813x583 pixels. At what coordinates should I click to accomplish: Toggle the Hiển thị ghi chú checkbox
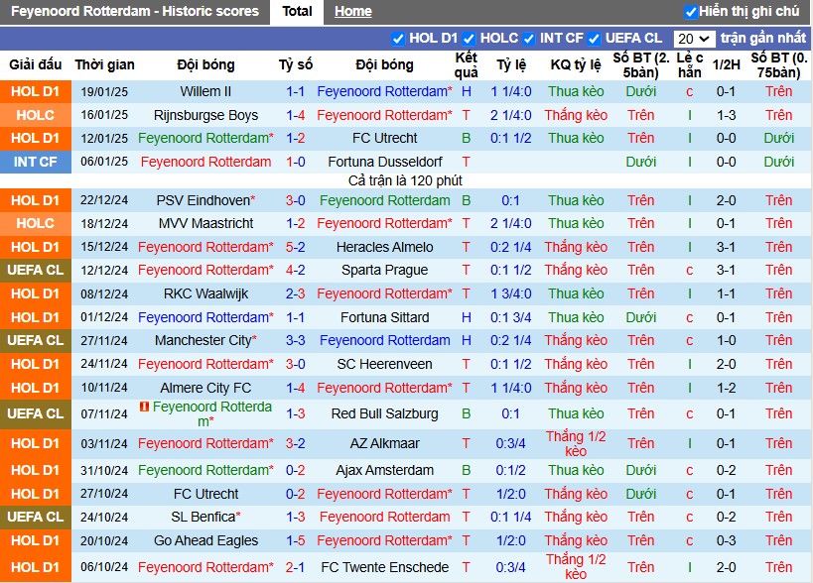(x=690, y=11)
